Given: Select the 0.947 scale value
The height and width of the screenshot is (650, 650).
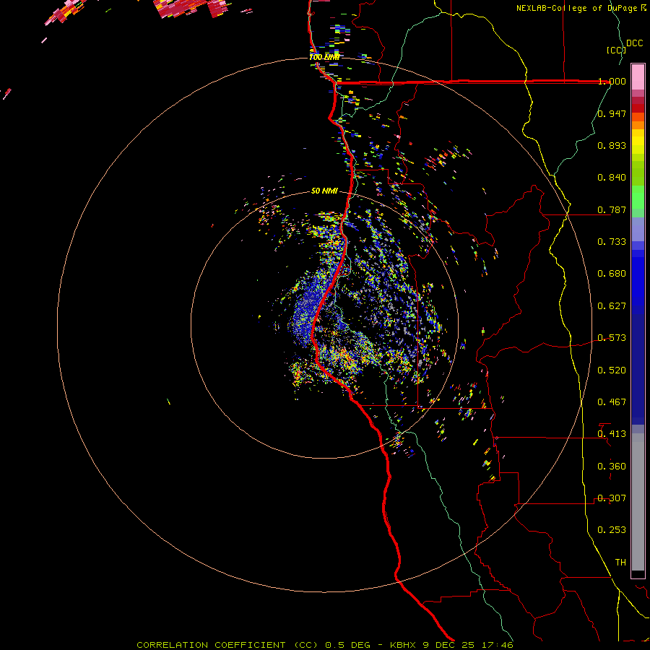Looking at the screenshot, I should pos(612,113).
